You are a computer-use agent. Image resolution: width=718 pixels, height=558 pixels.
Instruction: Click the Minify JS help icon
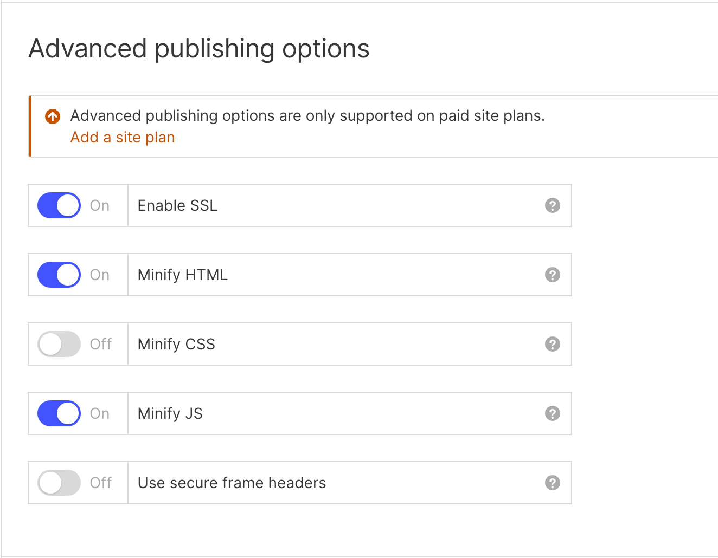pos(552,413)
